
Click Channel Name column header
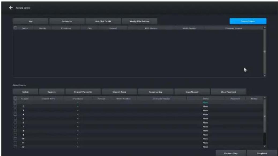[x=48, y=99]
